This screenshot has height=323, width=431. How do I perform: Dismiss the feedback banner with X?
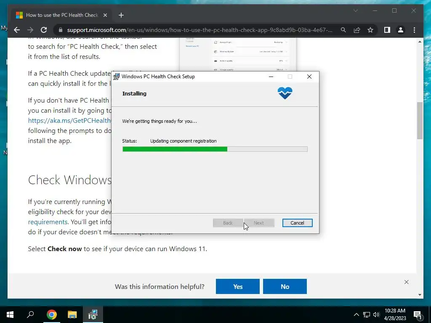pos(406,282)
